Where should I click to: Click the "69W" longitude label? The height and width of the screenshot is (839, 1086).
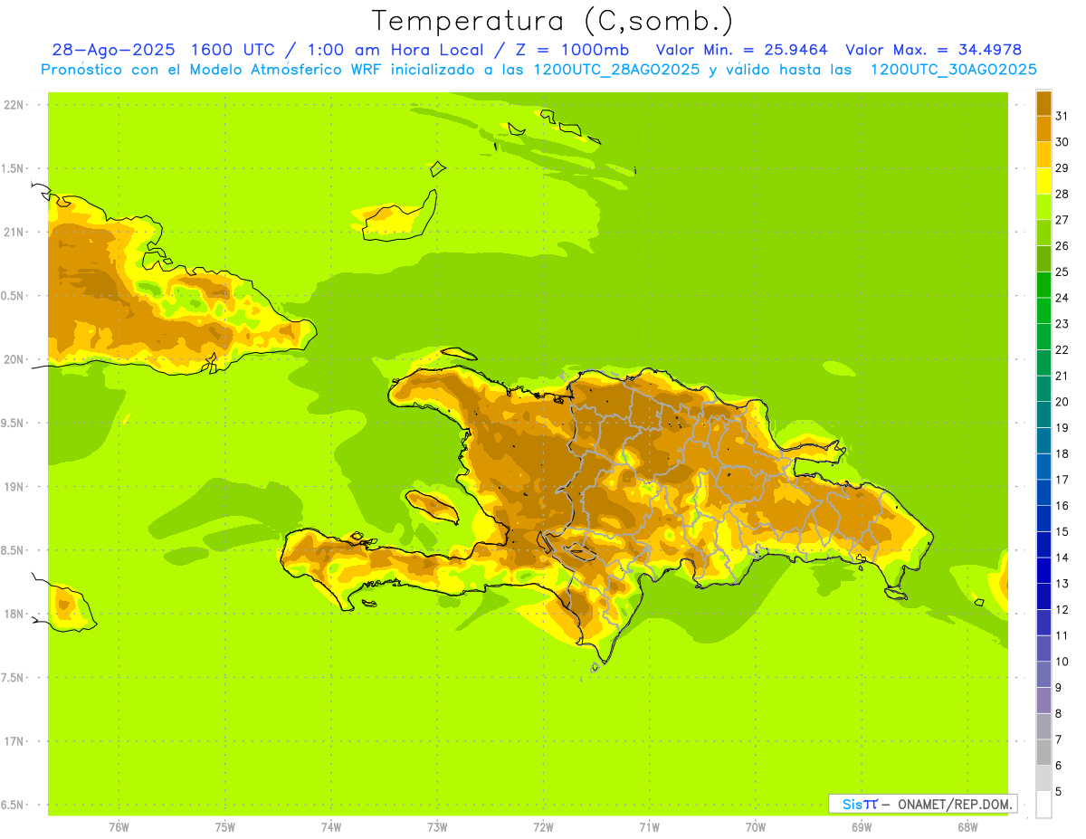862,827
